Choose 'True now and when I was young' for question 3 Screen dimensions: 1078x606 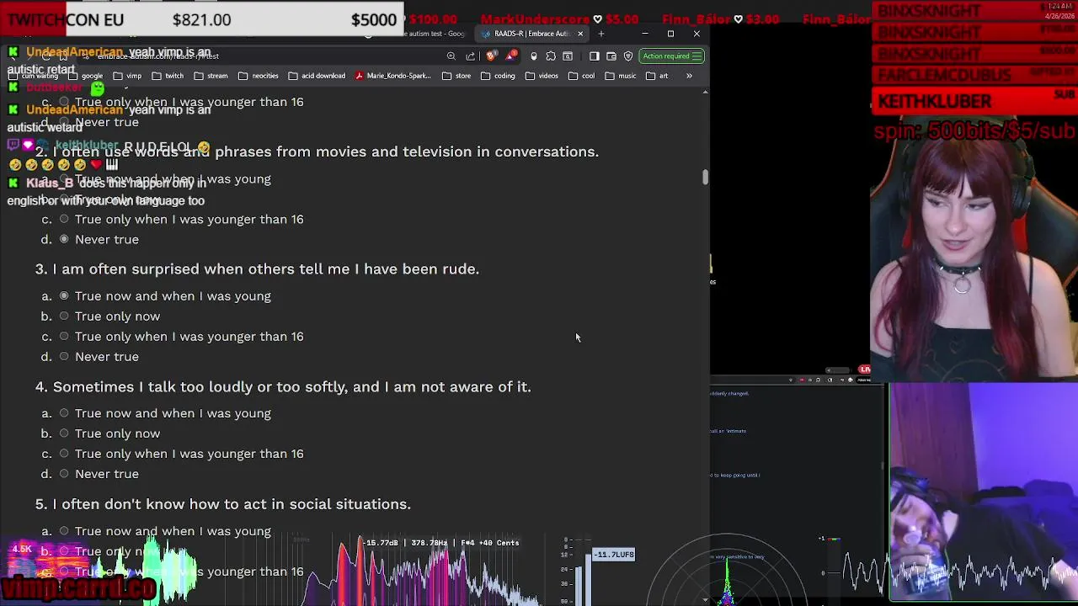click(64, 296)
